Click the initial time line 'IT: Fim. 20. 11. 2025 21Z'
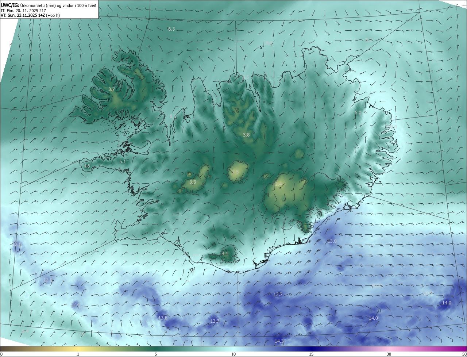 point(23,10)
